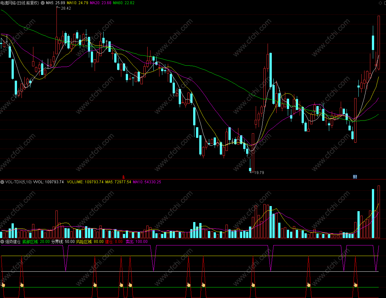
Task: Click the MA5: 25.89 price average label
Action: 55,3
